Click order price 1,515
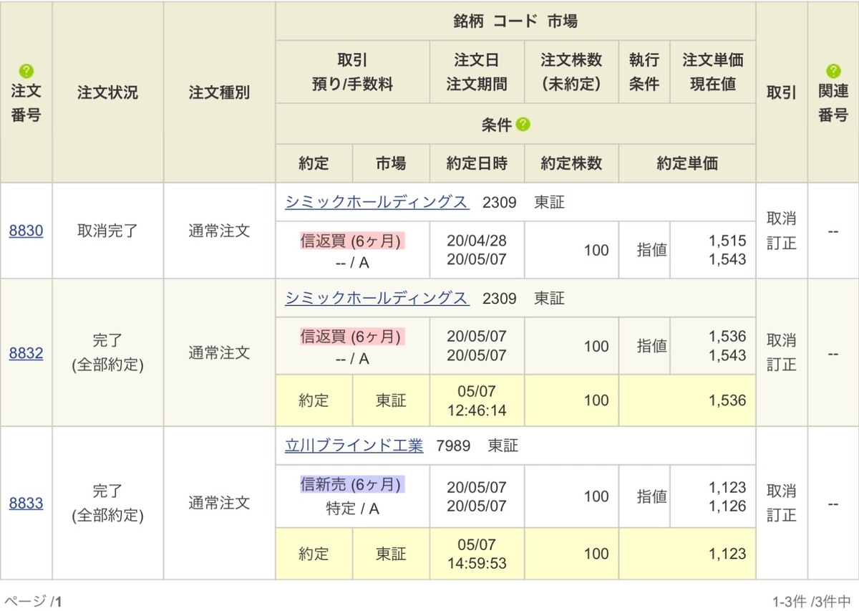 pos(727,241)
